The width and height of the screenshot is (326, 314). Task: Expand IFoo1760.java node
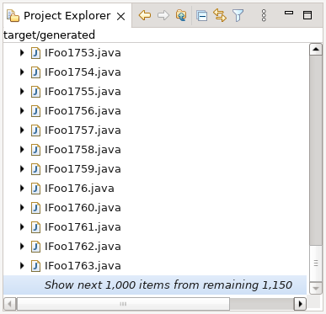pos(22,208)
